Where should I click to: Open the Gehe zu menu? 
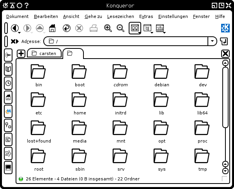click(93, 16)
